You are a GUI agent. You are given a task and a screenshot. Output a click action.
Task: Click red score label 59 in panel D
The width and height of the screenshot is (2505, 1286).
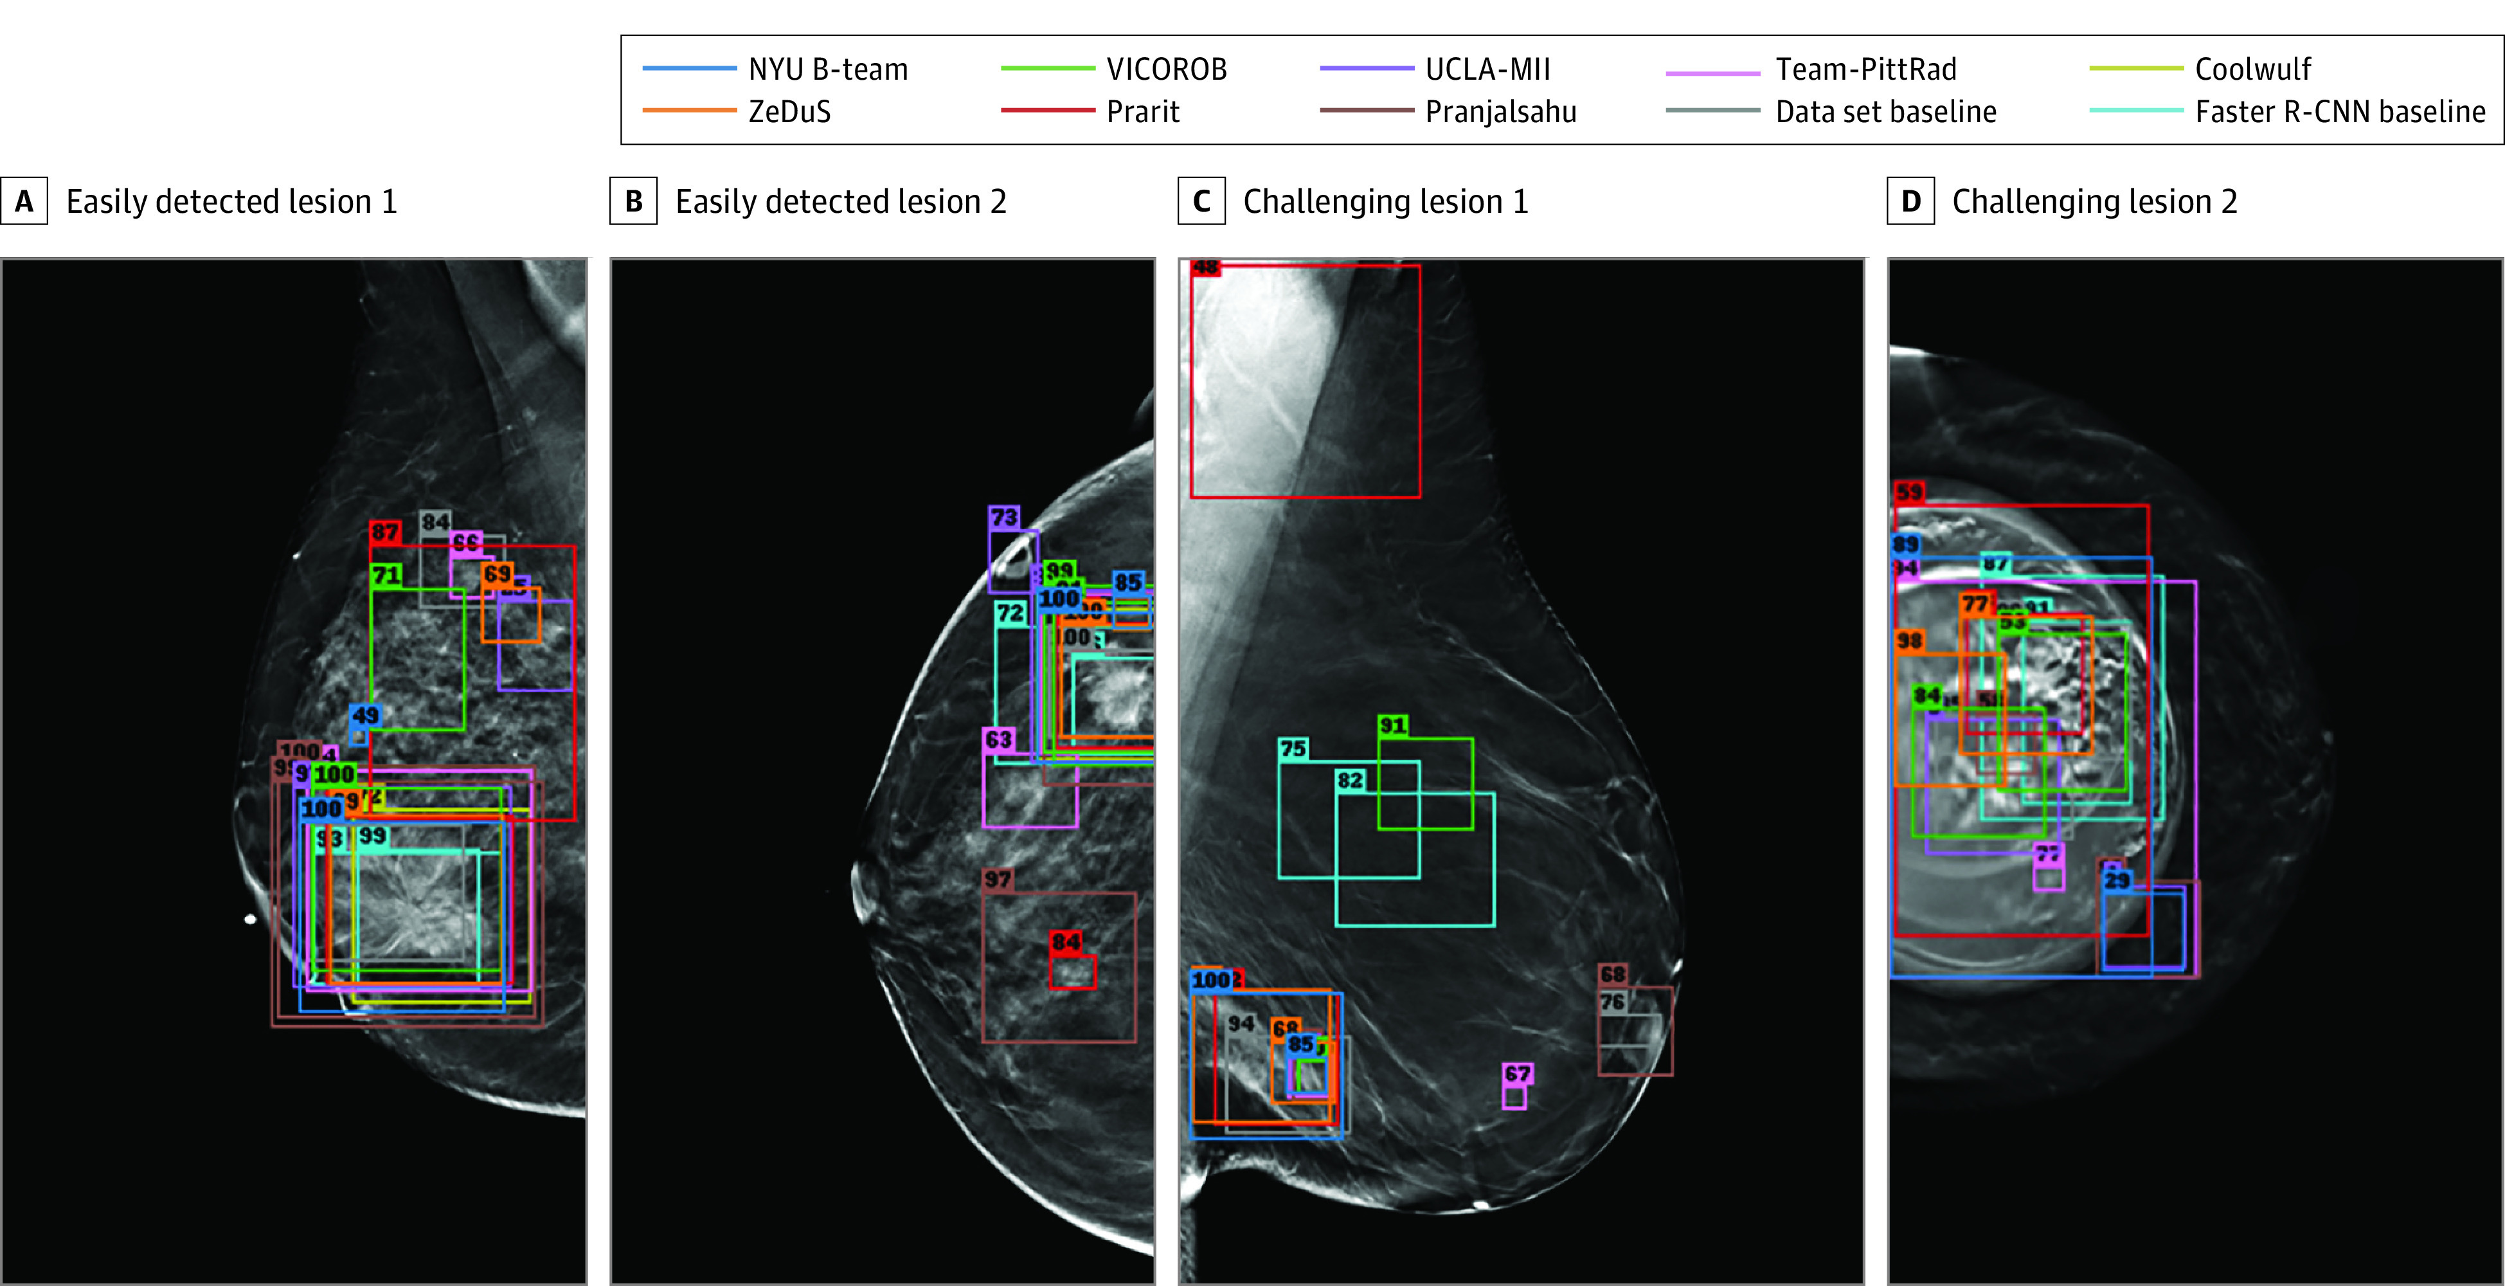pyautogui.click(x=1910, y=493)
